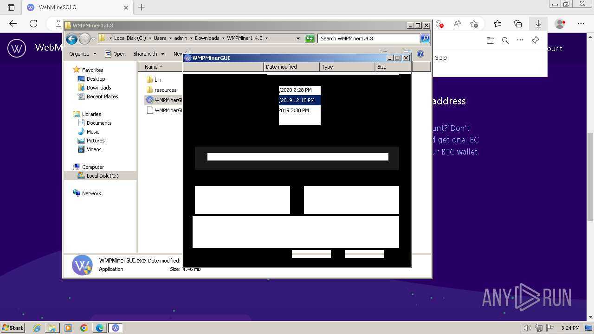Click the Start button
594x334 pixels.
(x=13, y=328)
